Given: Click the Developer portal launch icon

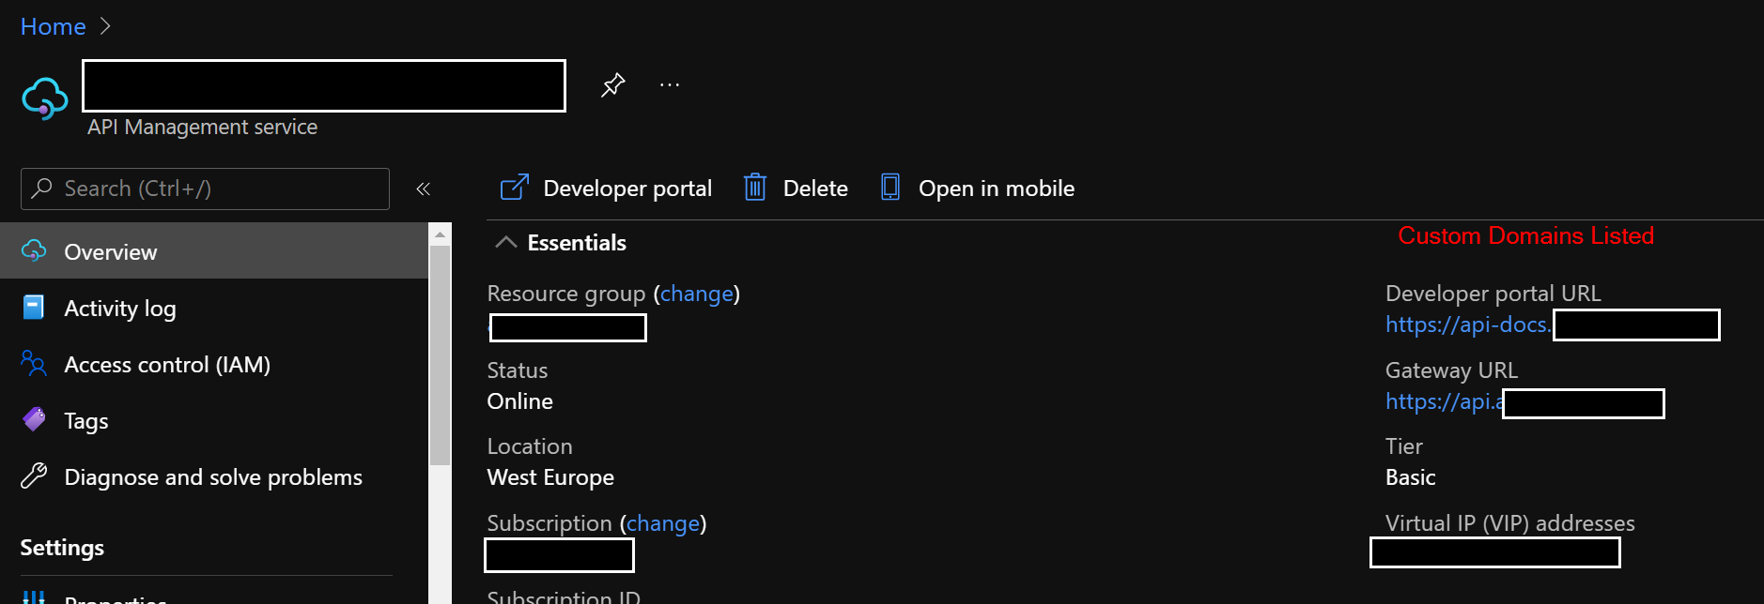Looking at the screenshot, I should (514, 187).
